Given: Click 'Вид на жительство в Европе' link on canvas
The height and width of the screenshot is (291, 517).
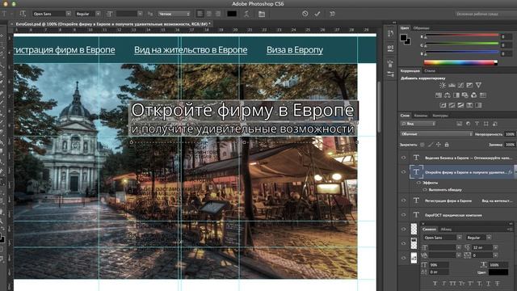Looking at the screenshot, I should click(191, 50).
